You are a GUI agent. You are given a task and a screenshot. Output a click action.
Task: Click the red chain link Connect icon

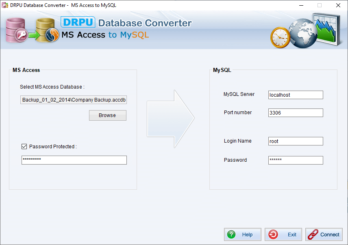point(313,234)
